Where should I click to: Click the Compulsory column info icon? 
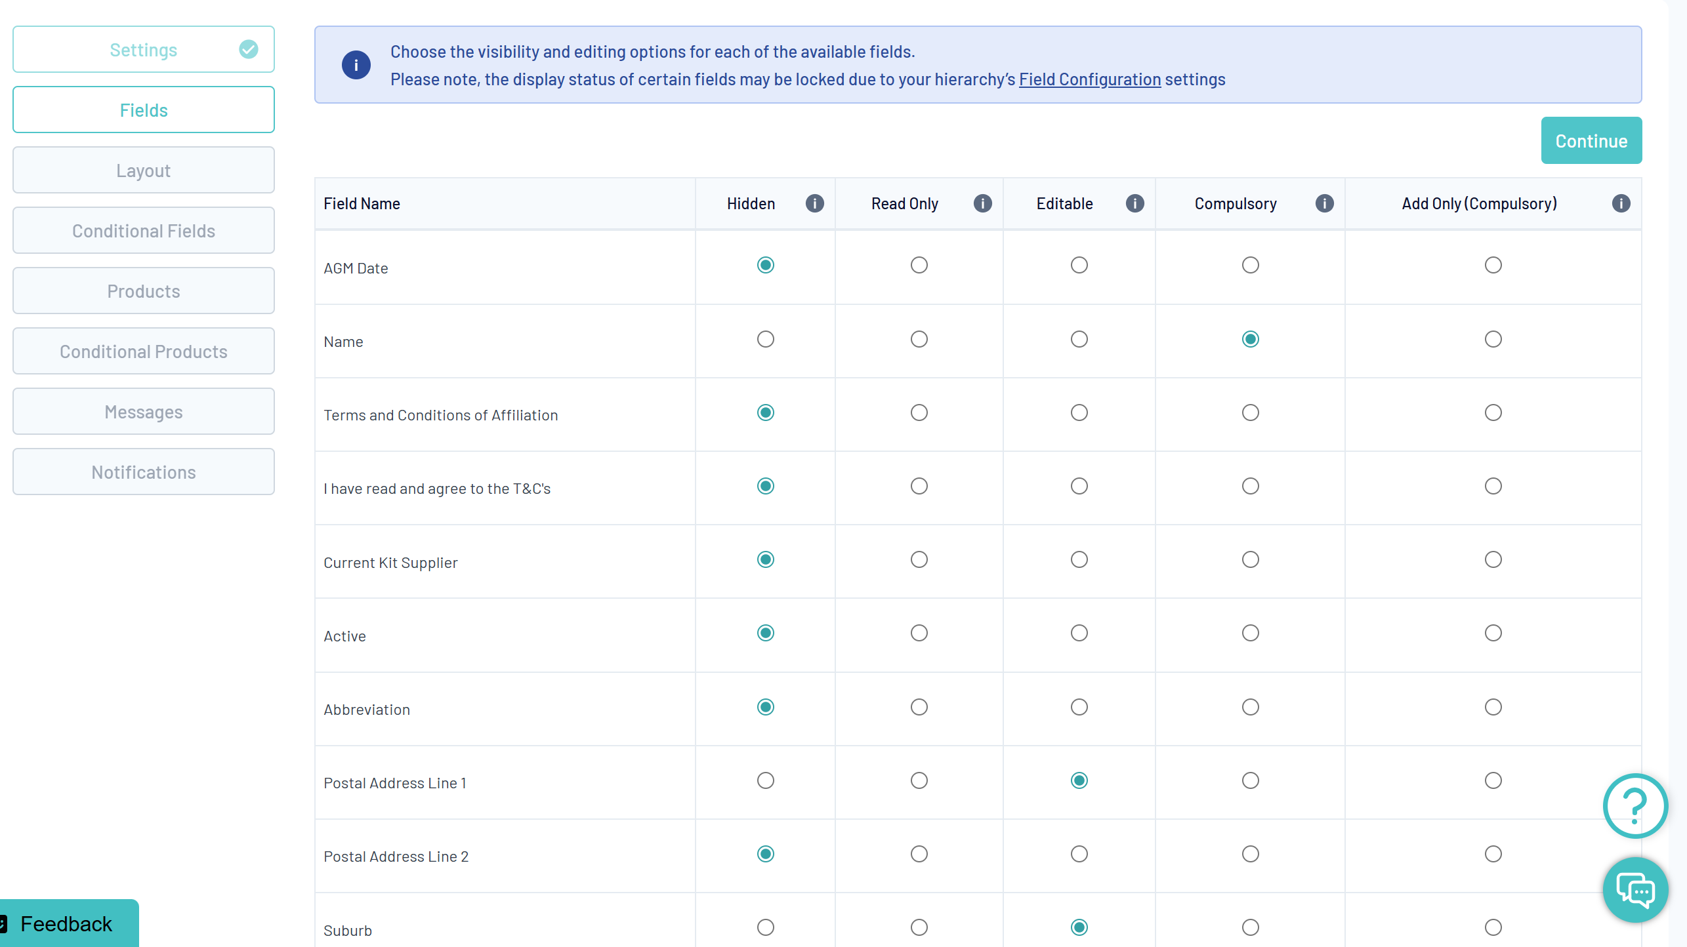[x=1324, y=203]
